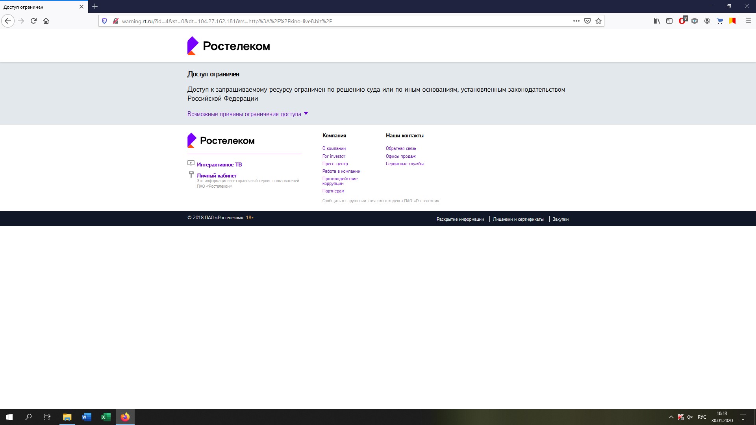Open File Explorer from taskbar
This screenshot has height=425, width=756.
[67, 417]
